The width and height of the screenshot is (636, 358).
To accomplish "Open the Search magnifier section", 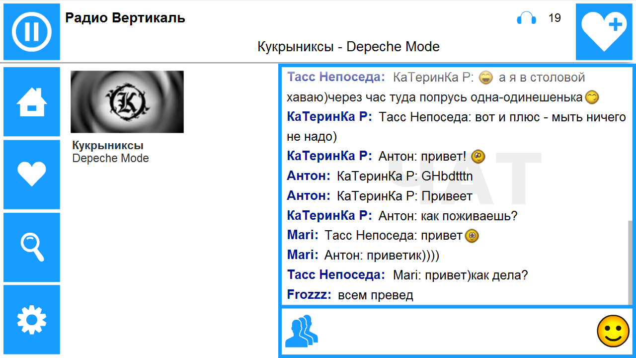I will (x=32, y=247).
